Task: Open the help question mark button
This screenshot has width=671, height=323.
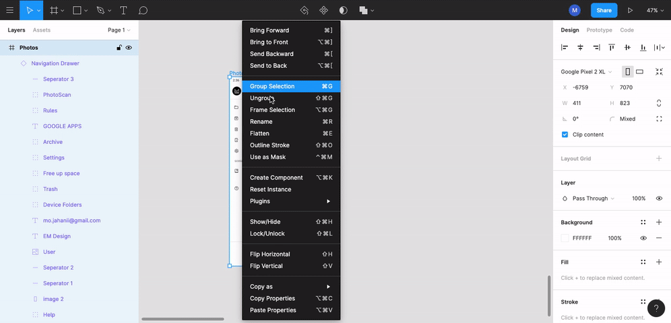Action: pyautogui.click(x=656, y=308)
